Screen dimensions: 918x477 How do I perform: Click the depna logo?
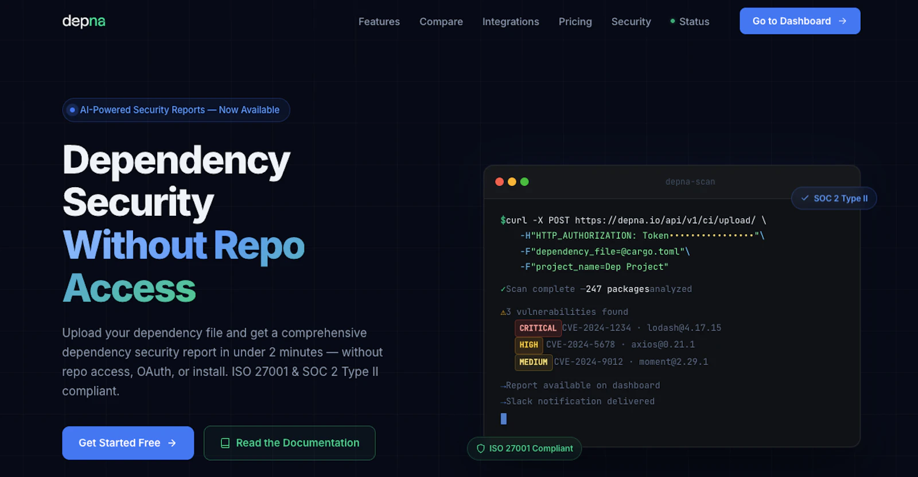tap(84, 21)
